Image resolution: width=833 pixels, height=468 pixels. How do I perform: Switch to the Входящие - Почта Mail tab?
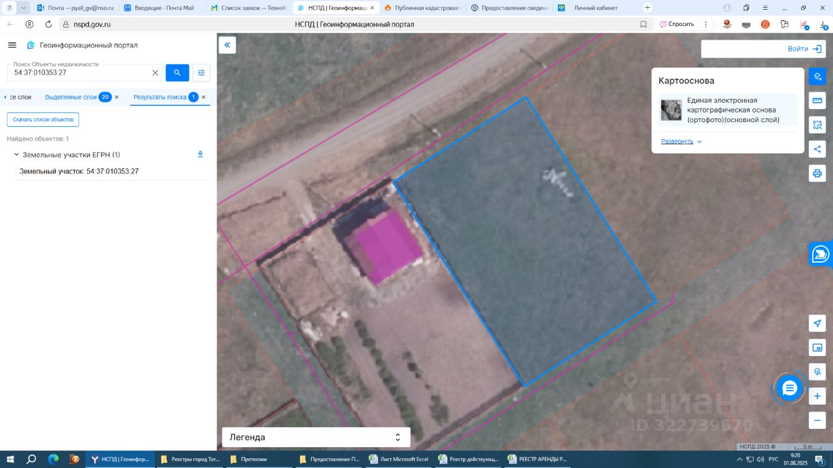click(x=161, y=8)
